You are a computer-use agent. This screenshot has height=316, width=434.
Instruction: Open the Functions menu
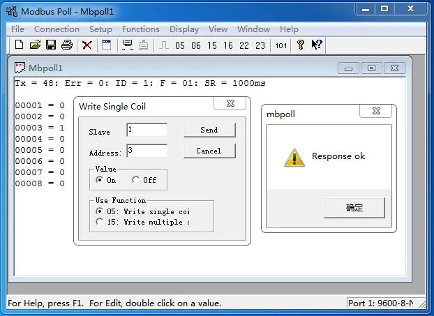click(x=141, y=29)
